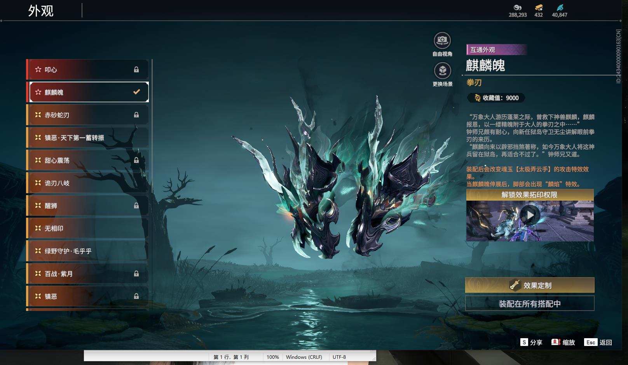This screenshot has height=365, width=628.
Task: Click UTF-8 encoding in status bar
Action: tap(339, 357)
